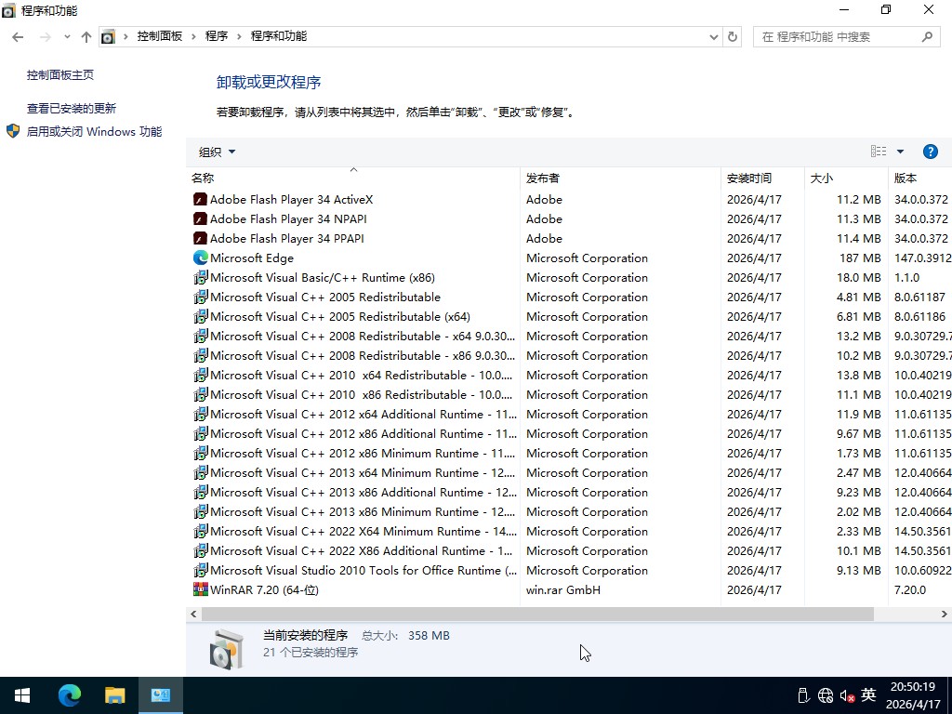Launch Microsoft Edge from the taskbar

[69, 694]
